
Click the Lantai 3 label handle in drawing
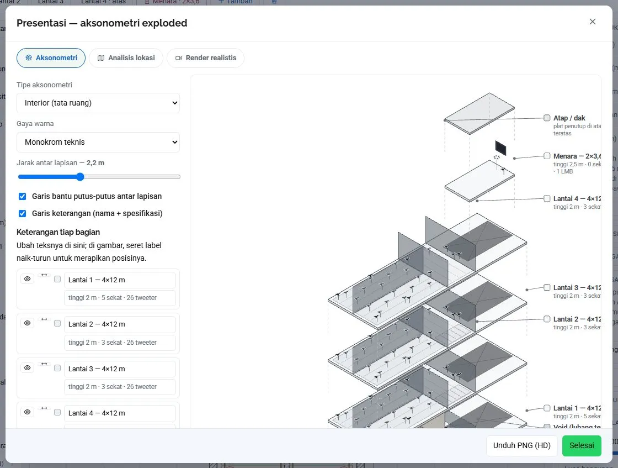(x=547, y=287)
